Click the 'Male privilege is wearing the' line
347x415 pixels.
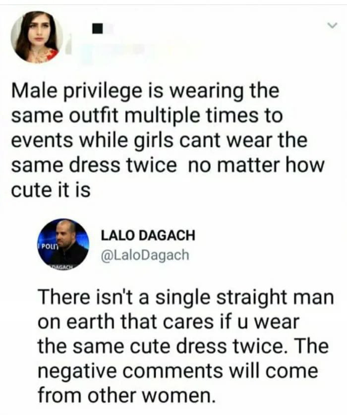tap(145, 91)
